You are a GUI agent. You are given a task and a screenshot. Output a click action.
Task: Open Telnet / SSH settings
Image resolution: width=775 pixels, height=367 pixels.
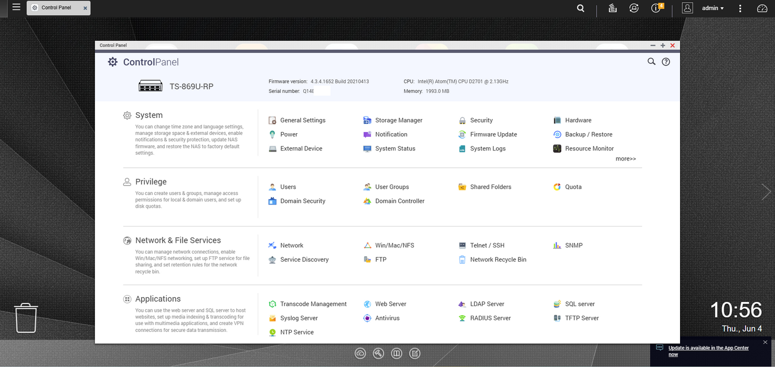[481, 245]
